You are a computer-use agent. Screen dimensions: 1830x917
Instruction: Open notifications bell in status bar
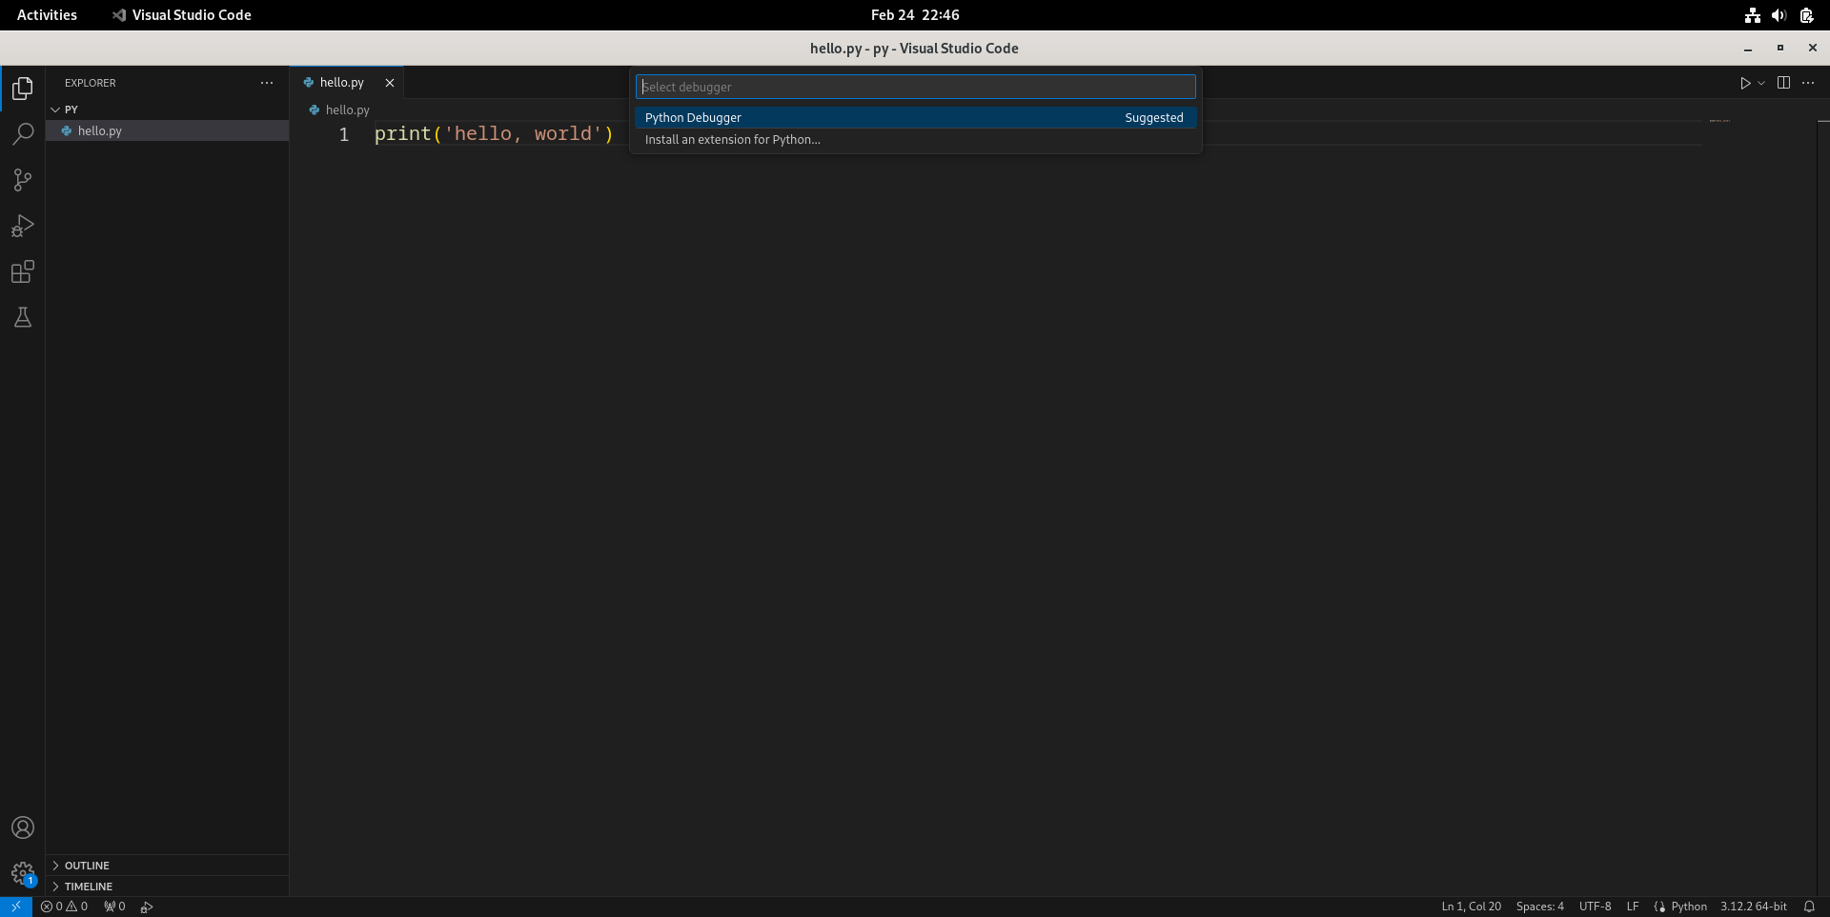1809,907
